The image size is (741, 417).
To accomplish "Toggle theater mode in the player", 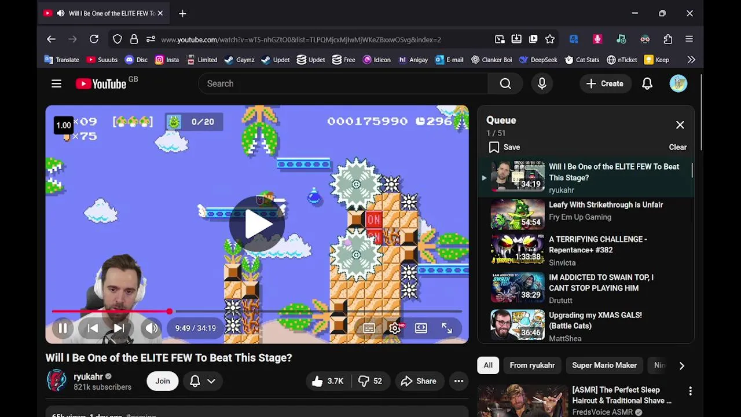I will point(421,328).
